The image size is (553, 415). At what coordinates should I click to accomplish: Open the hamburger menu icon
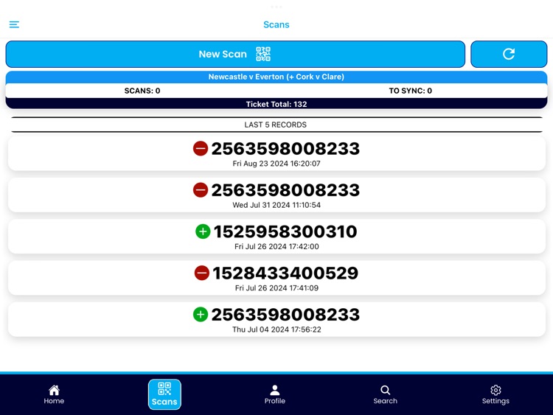pyautogui.click(x=14, y=24)
